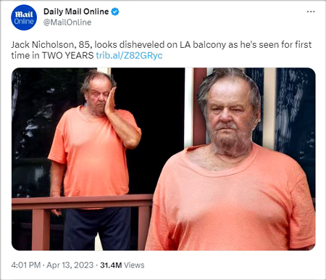326x280 pixels.
Task: Click the Apr 13, 2023 date
Action: click(x=70, y=265)
